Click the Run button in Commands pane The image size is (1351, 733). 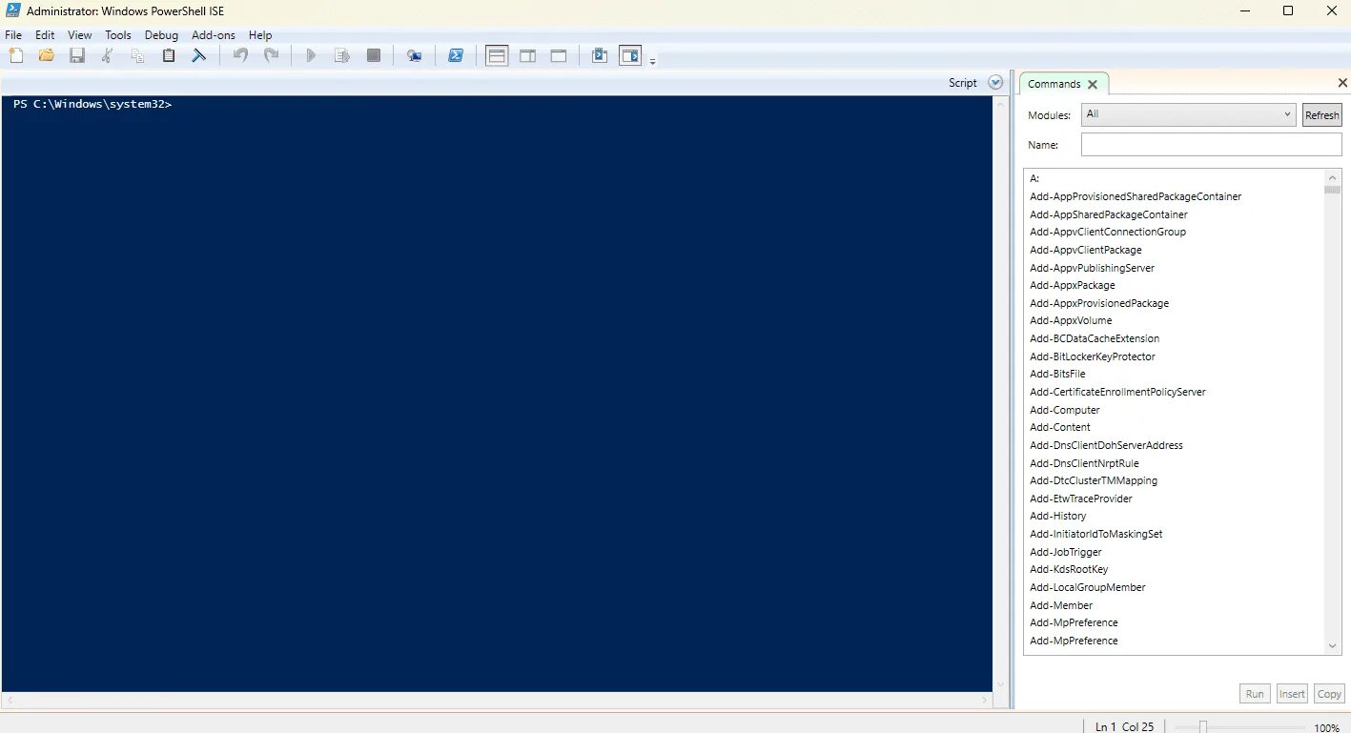click(1255, 694)
